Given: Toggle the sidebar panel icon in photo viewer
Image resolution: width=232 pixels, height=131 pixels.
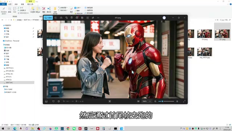Looking at the screenshot, I should pyautogui.click(x=56, y=18).
